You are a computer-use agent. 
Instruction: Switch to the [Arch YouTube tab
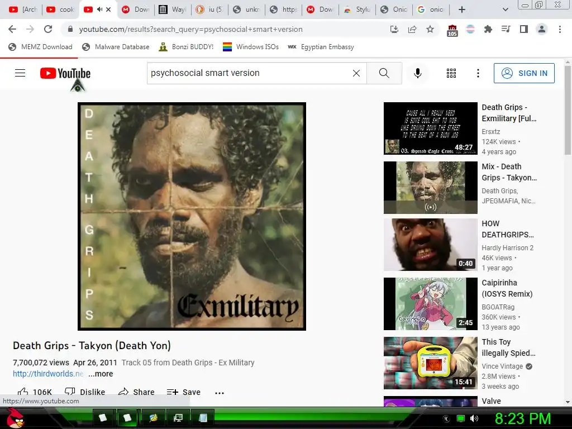(23, 9)
